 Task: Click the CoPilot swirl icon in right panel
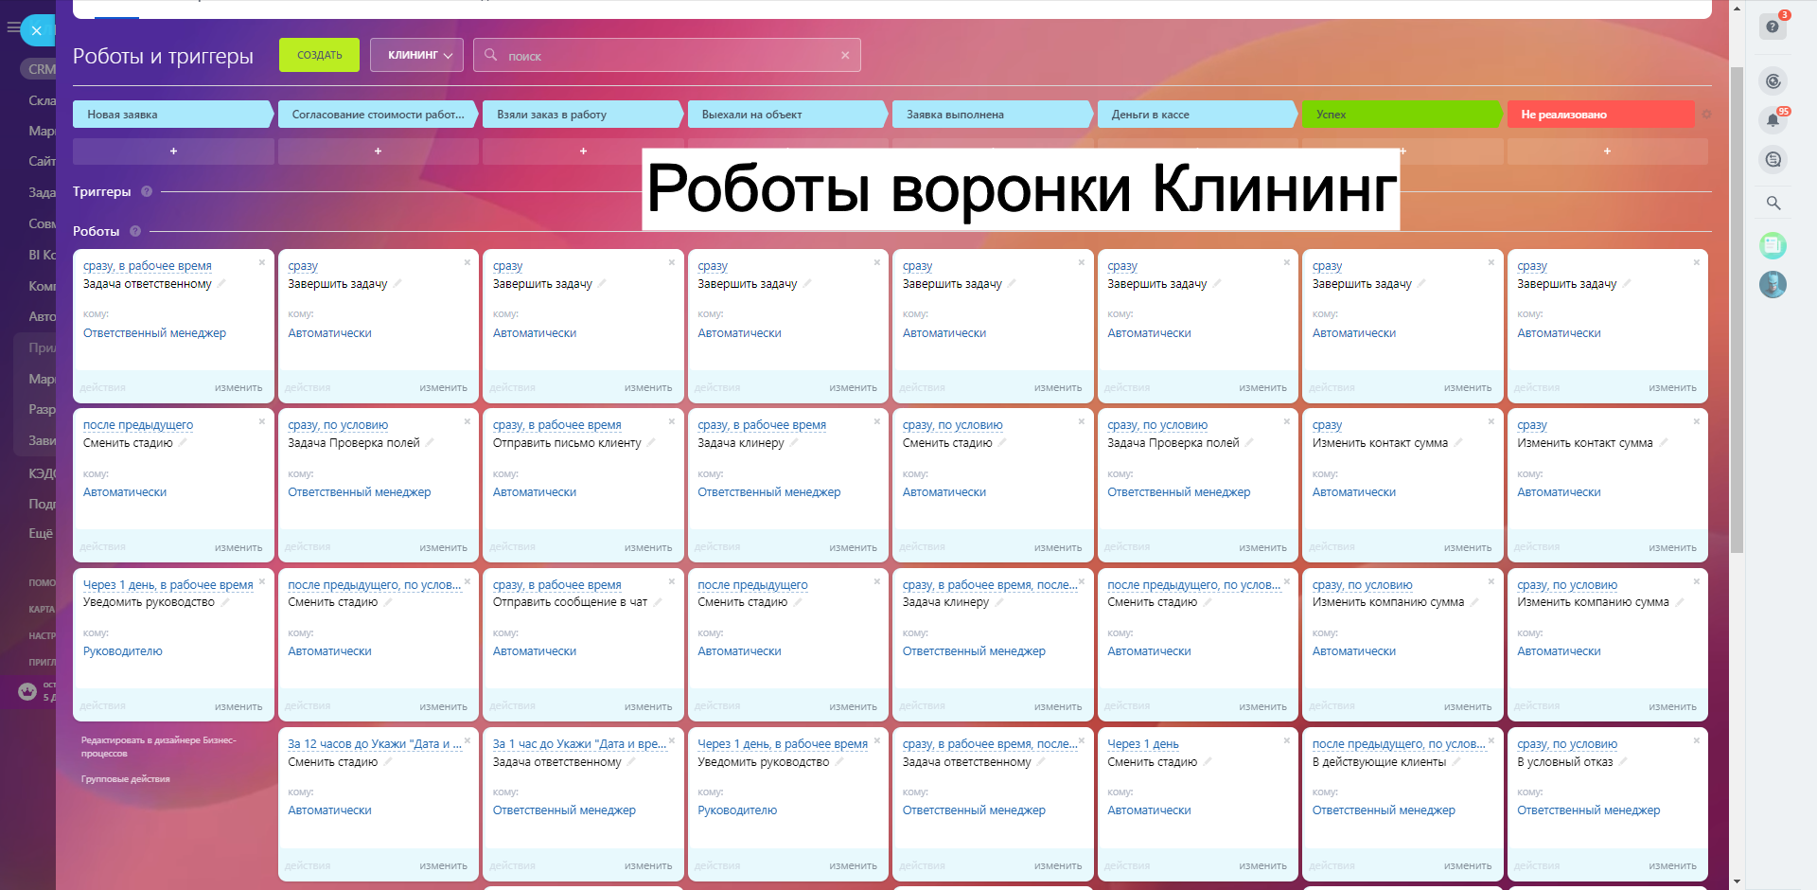1773,81
